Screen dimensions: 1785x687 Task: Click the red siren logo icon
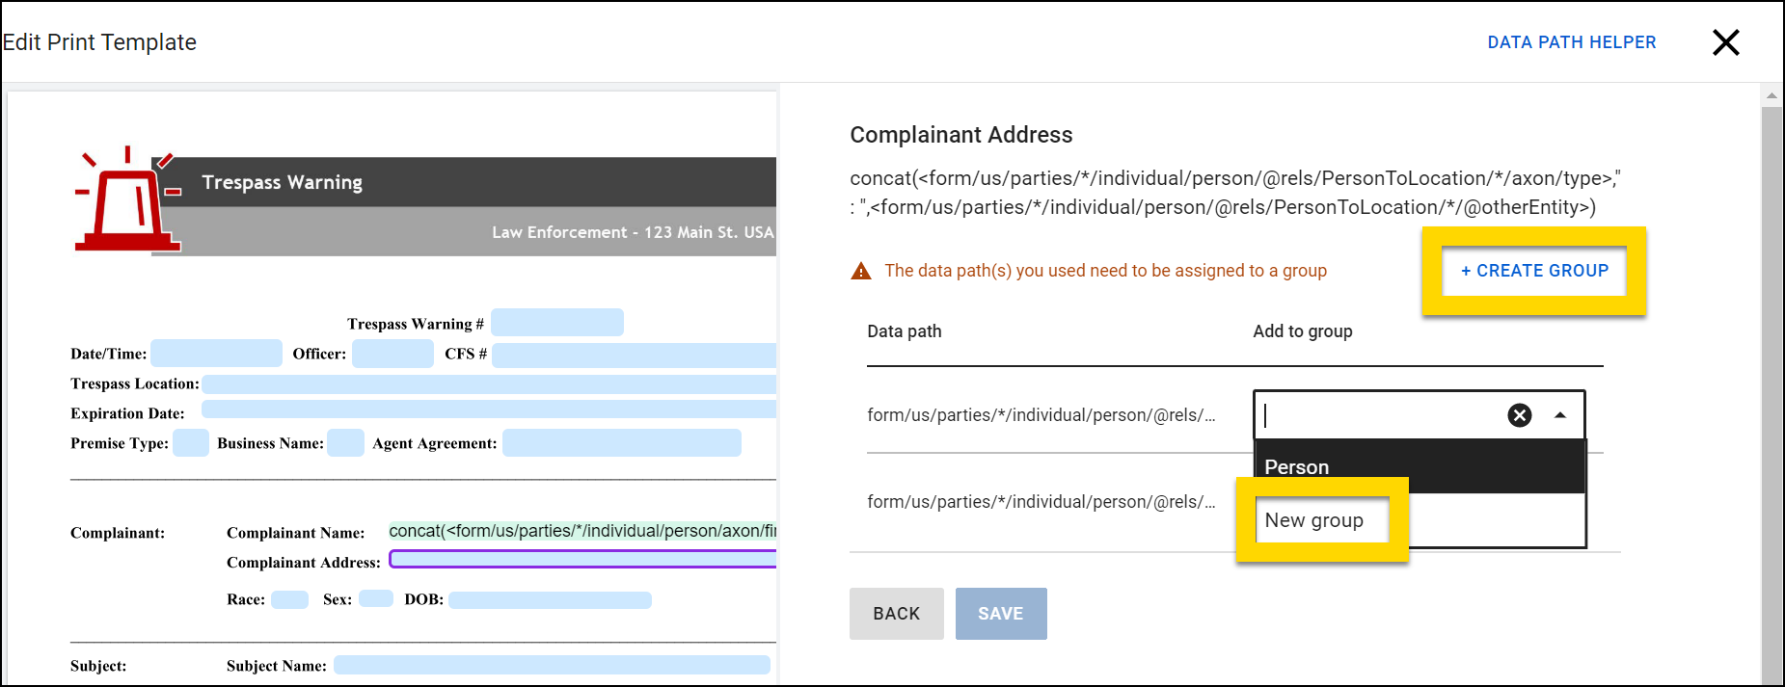(127, 202)
